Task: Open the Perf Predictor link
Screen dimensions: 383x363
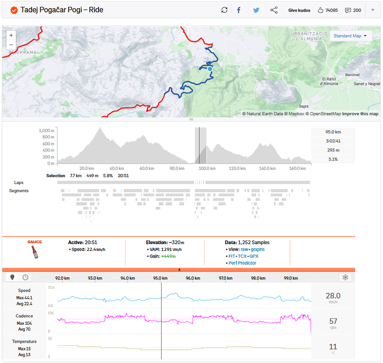Action: 242,263
